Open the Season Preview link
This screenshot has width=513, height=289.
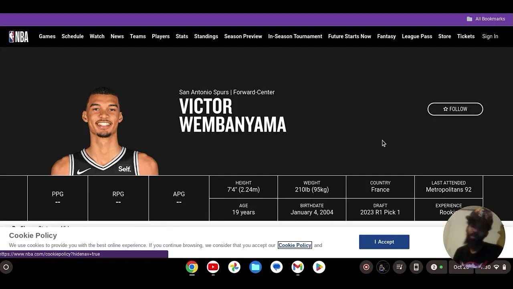click(x=243, y=37)
